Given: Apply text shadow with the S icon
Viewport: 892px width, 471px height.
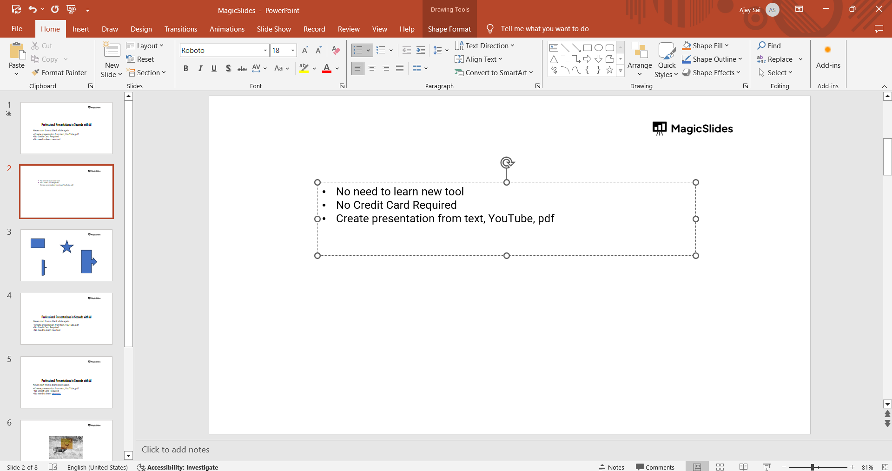Looking at the screenshot, I should (228, 69).
